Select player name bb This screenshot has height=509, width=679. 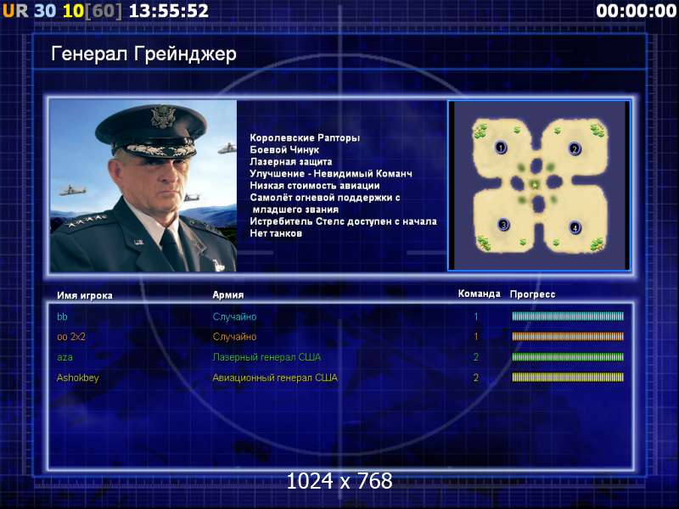pyautogui.click(x=62, y=316)
